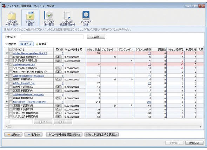Collapse the Adobe Acrobat 9 Pro tree node
Image resolution: width=207 pixels, height=150 pixels.
point(7,83)
